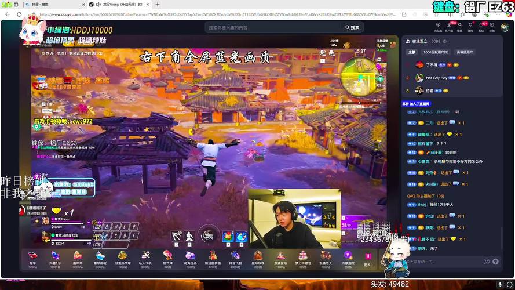This screenshot has width=515, height=290.
Task: Open Not Shy Boy viewer profile
Action: click(x=436, y=78)
